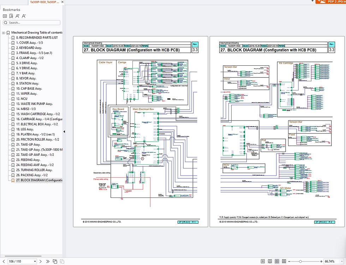Screen dimensions: 346x265
Task: Jump to the last page
Action: click(47, 261)
